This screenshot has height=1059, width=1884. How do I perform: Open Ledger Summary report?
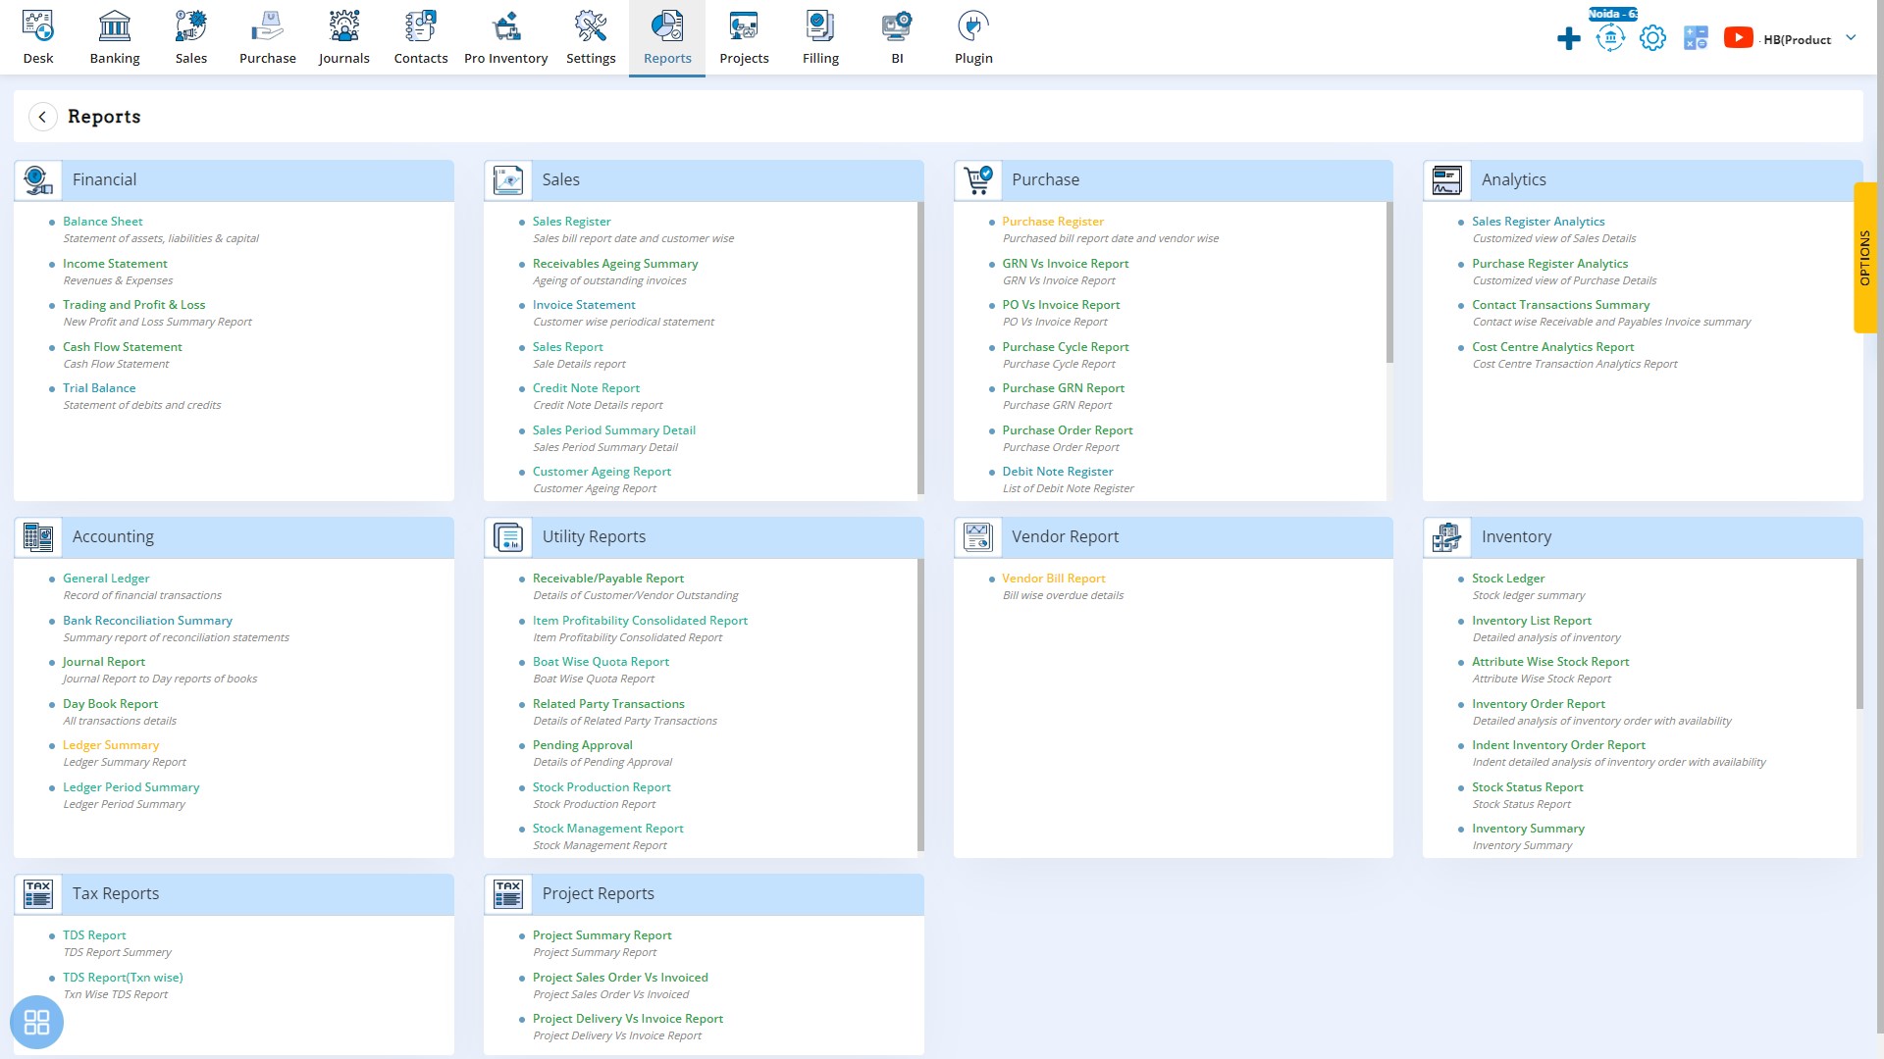[111, 745]
